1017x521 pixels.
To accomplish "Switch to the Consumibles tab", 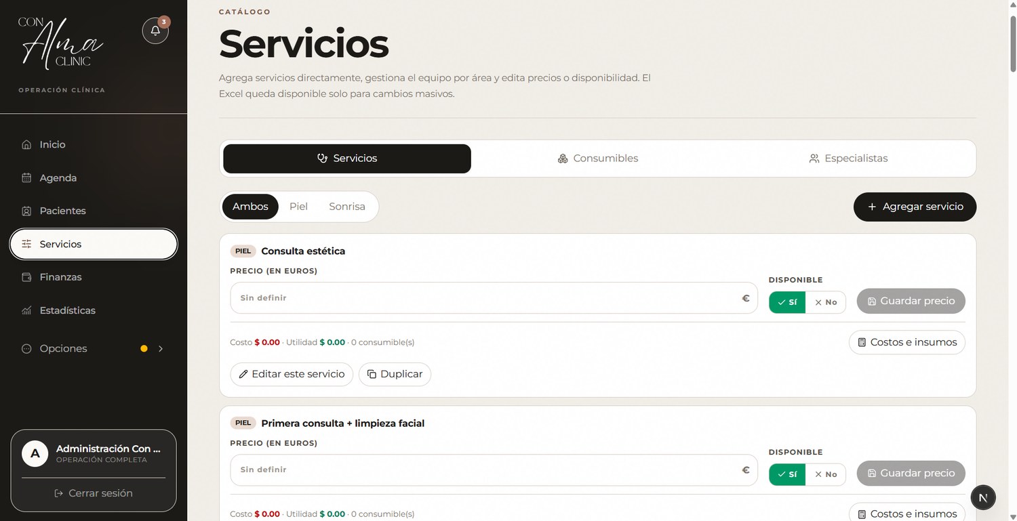I will (x=598, y=159).
